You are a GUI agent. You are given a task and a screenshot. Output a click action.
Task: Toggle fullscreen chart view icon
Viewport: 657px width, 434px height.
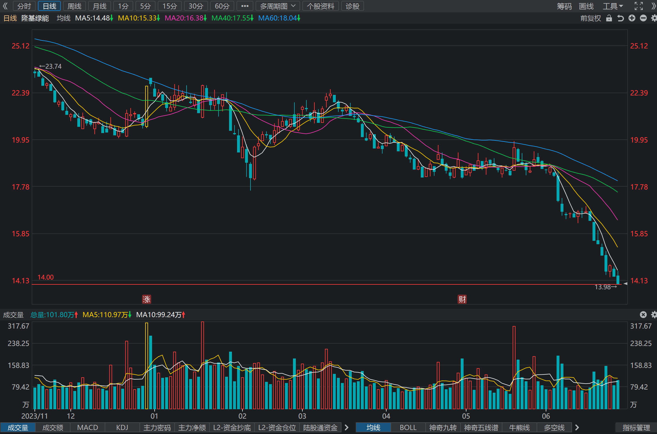pos(638,6)
